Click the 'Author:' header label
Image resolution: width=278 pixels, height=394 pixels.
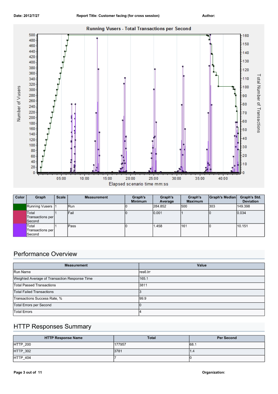[x=209, y=15]
